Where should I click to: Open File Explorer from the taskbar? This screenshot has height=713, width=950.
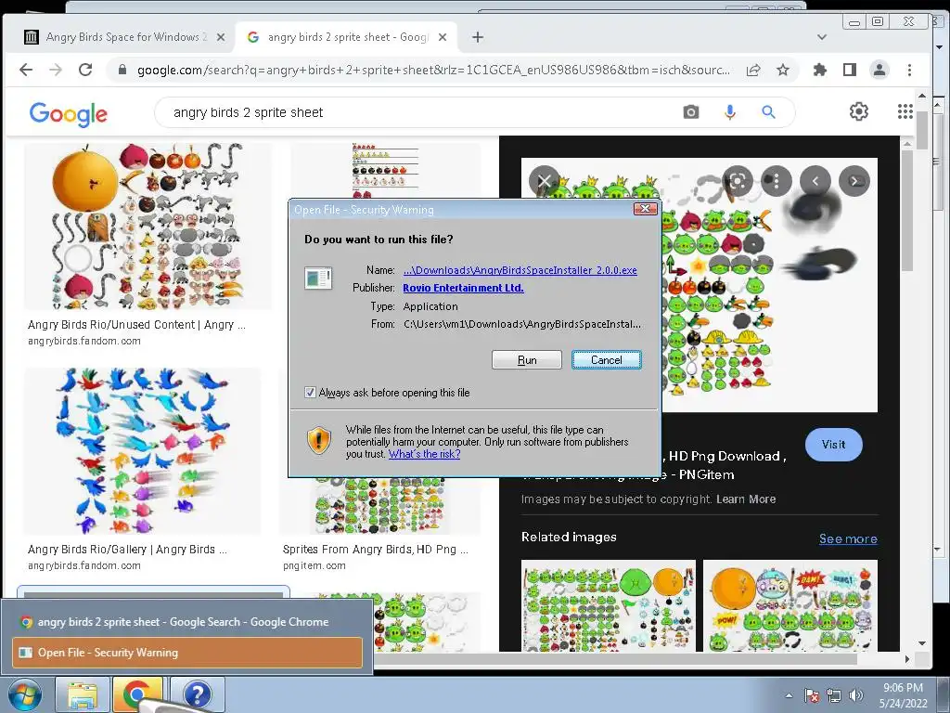pos(82,695)
